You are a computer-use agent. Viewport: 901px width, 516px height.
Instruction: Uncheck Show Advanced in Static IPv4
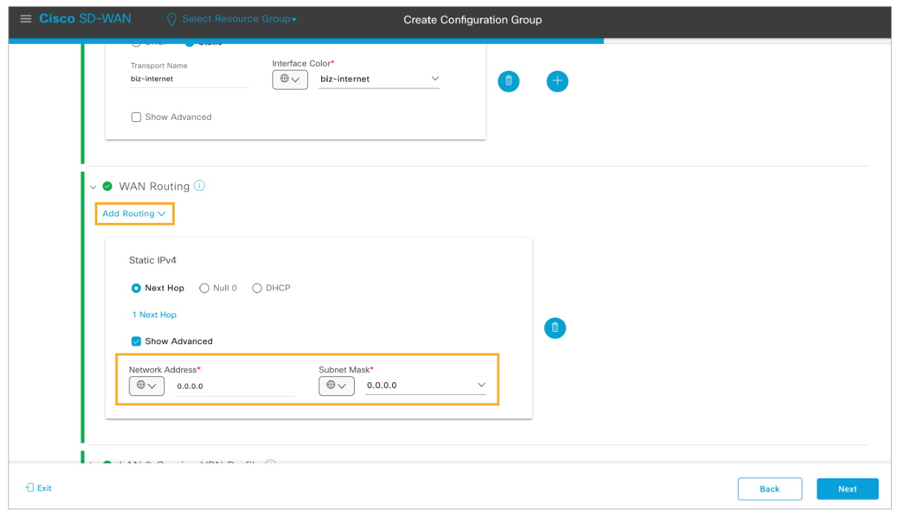137,342
